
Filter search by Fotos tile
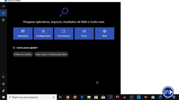click(x=84, y=33)
